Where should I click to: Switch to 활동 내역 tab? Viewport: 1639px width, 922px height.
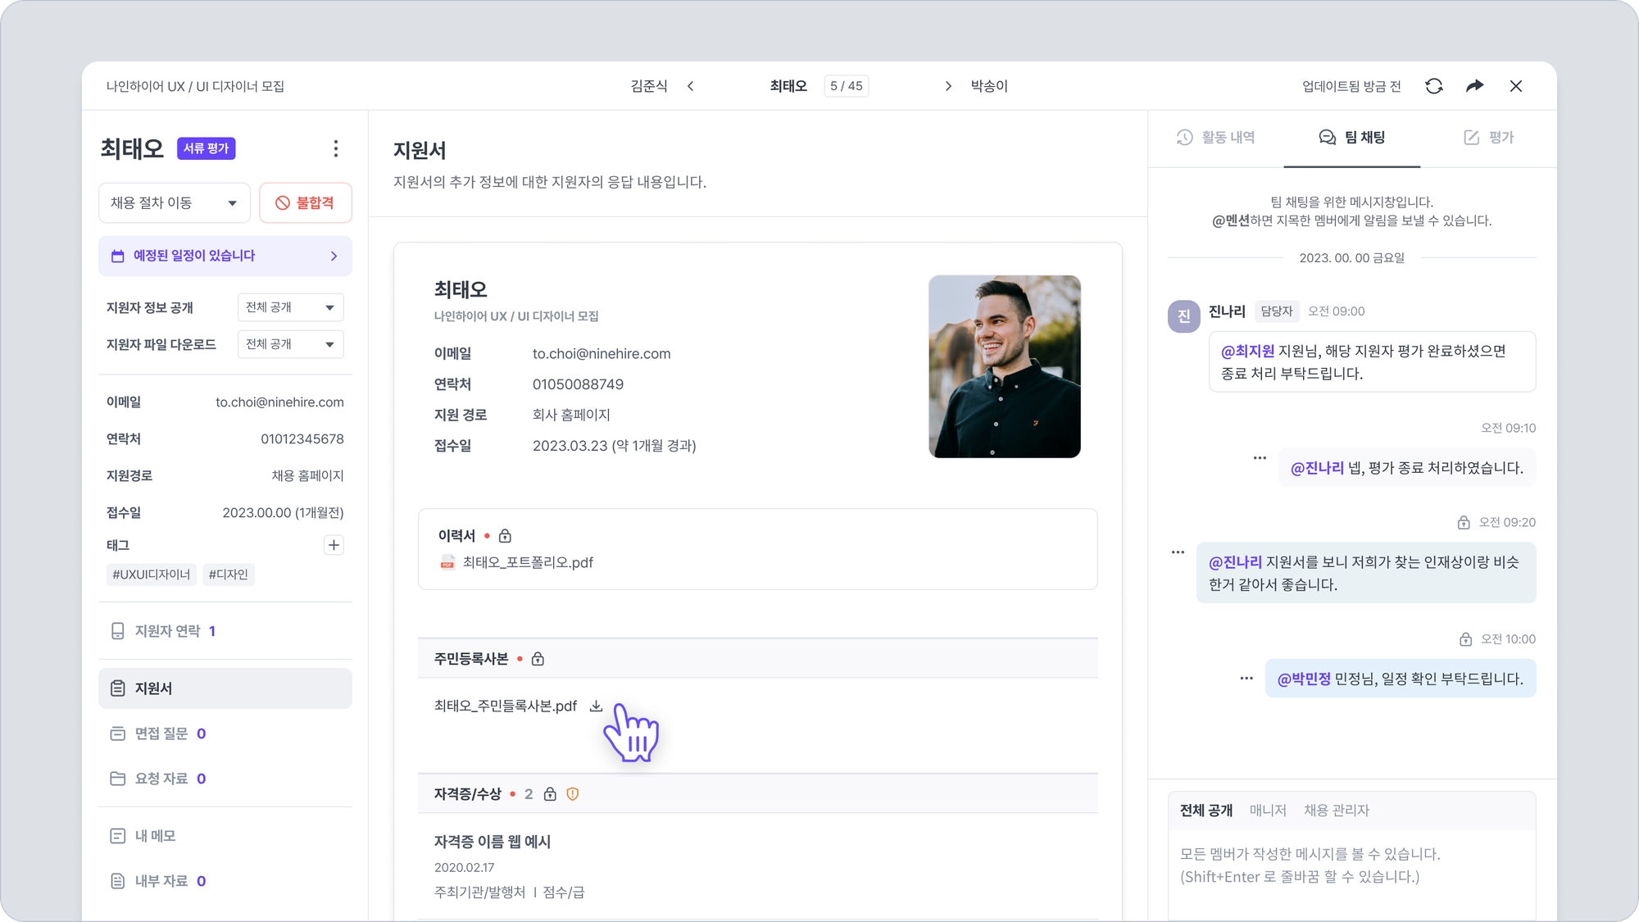[1216, 138]
